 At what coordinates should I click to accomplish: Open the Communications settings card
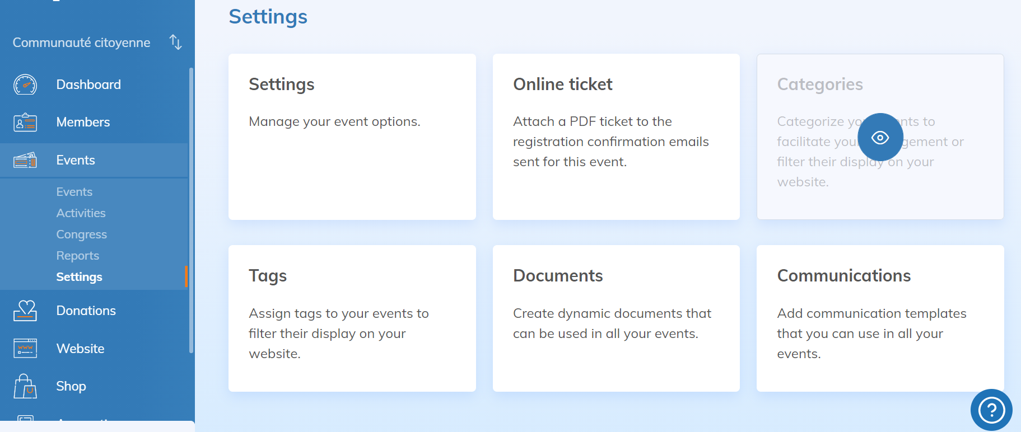(x=879, y=318)
